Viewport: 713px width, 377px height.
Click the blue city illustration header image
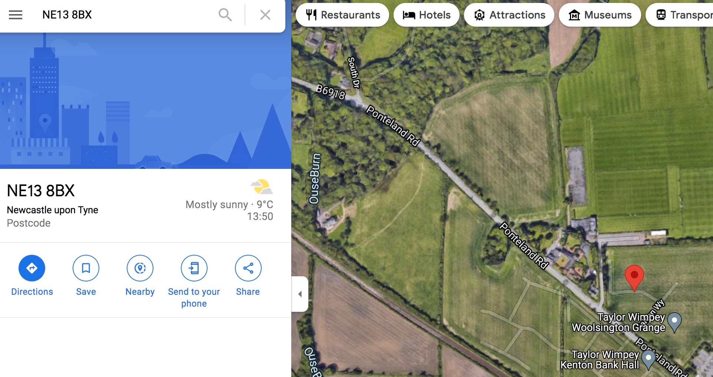pyautogui.click(x=146, y=101)
